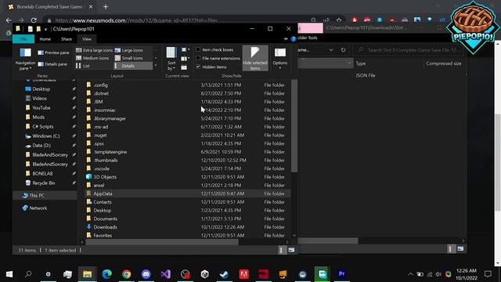Select the Documents folder in file list
Screen dimensions: 501x282
coord(106,219)
